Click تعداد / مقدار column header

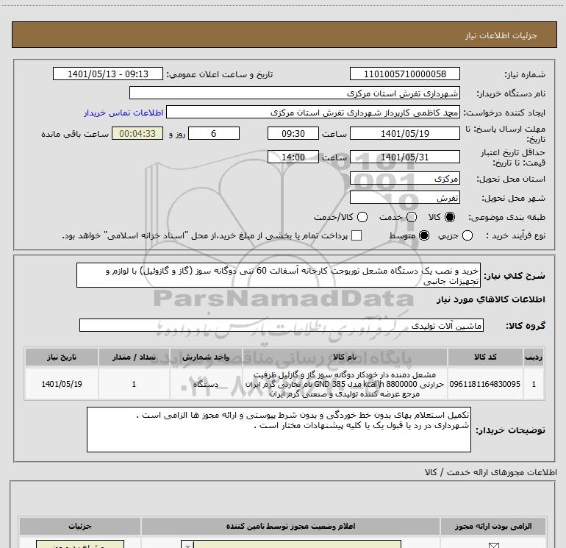pos(134,357)
